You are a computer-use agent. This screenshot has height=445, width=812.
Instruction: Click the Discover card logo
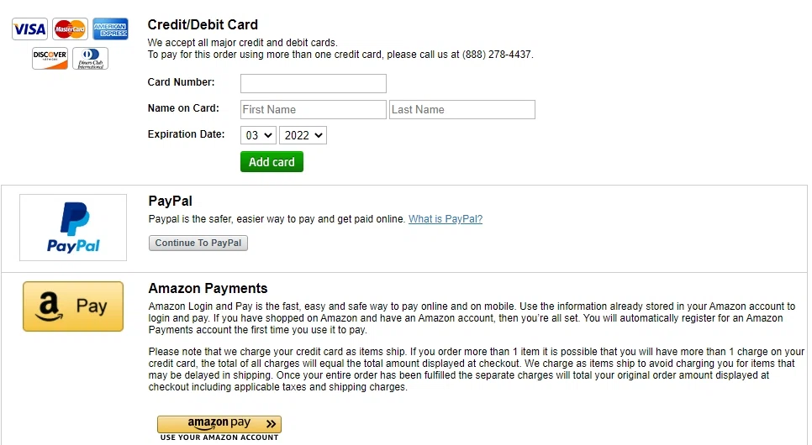point(50,59)
